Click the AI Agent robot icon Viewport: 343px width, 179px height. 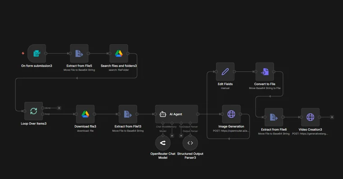tap(163, 114)
